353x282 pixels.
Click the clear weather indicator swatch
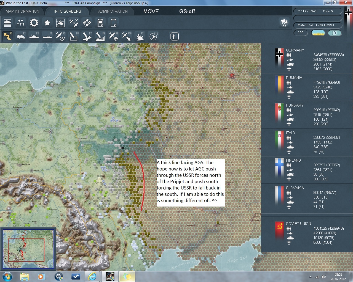click(318, 33)
